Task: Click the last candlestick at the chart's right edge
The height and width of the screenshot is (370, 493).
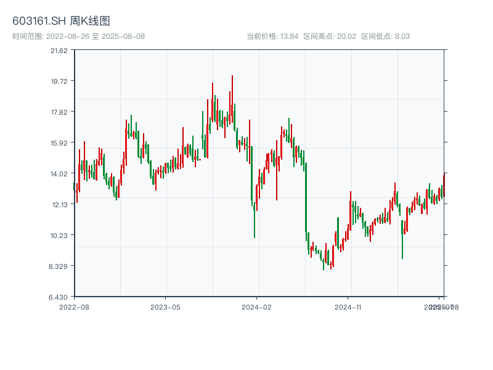Action: (443, 185)
